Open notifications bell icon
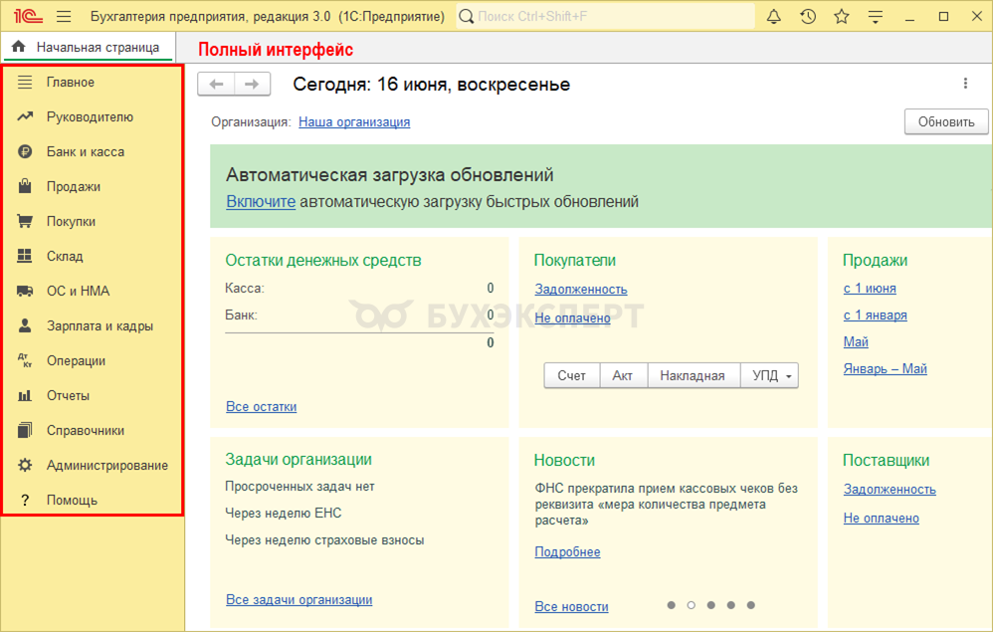The width and height of the screenshot is (993, 632). click(773, 17)
